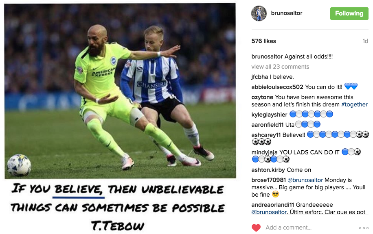Open jfcbha commenter profile
The image size is (373, 234).
pos(259,77)
